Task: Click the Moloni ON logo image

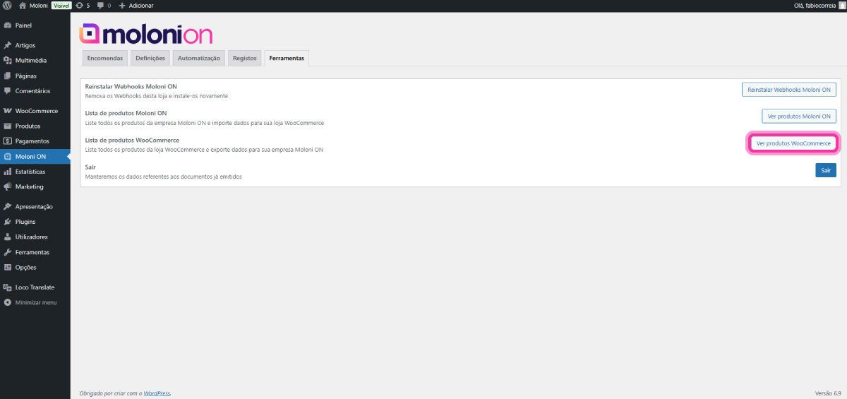Action: pyautogui.click(x=146, y=34)
